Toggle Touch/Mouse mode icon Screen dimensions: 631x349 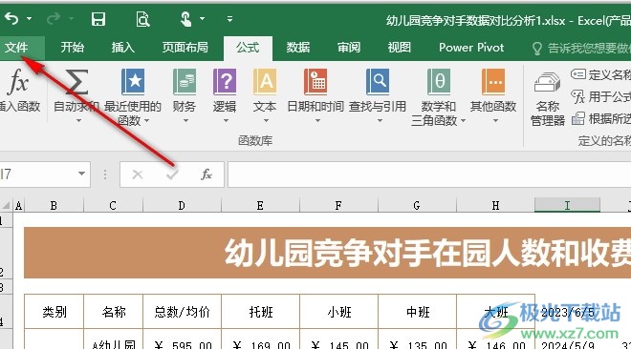pos(185,19)
